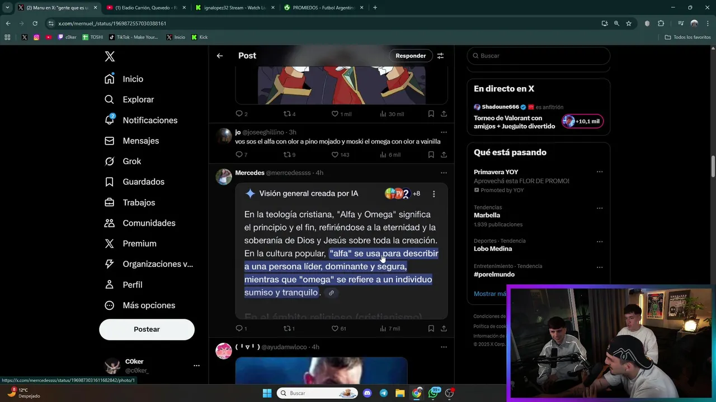The height and width of the screenshot is (402, 716).
Task: Open reply sorting options icon
Action: pos(440,56)
